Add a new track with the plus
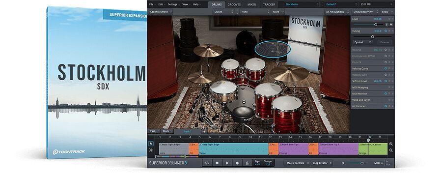 click(x=204, y=131)
